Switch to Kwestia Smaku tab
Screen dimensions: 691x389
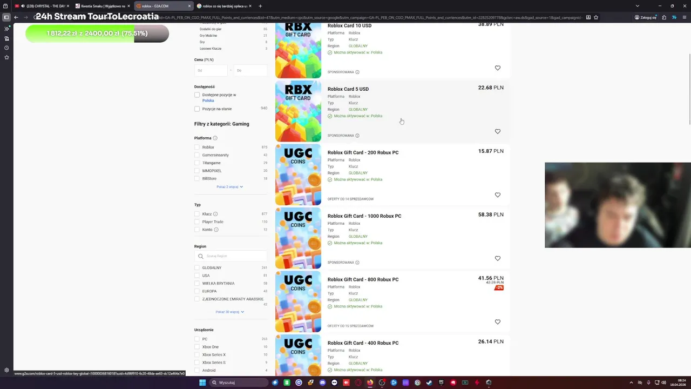101,6
